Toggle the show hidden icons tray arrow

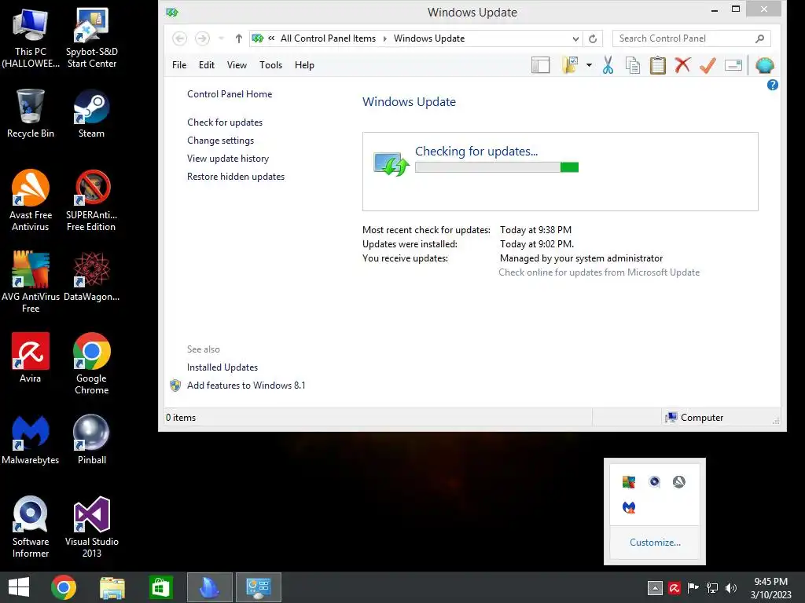click(x=655, y=587)
